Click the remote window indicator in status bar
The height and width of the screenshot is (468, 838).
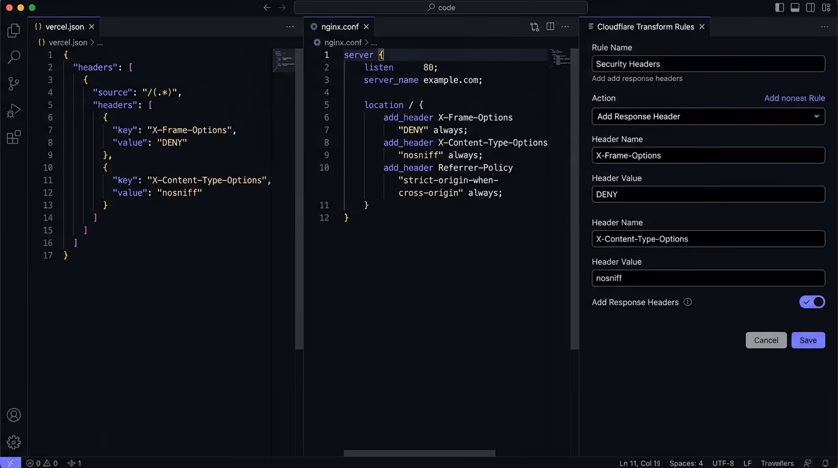tap(10, 463)
